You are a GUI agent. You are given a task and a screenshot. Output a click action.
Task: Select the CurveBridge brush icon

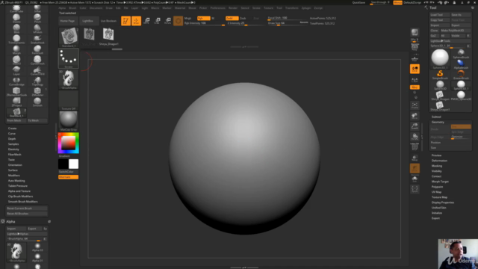pyautogui.click(x=16, y=81)
